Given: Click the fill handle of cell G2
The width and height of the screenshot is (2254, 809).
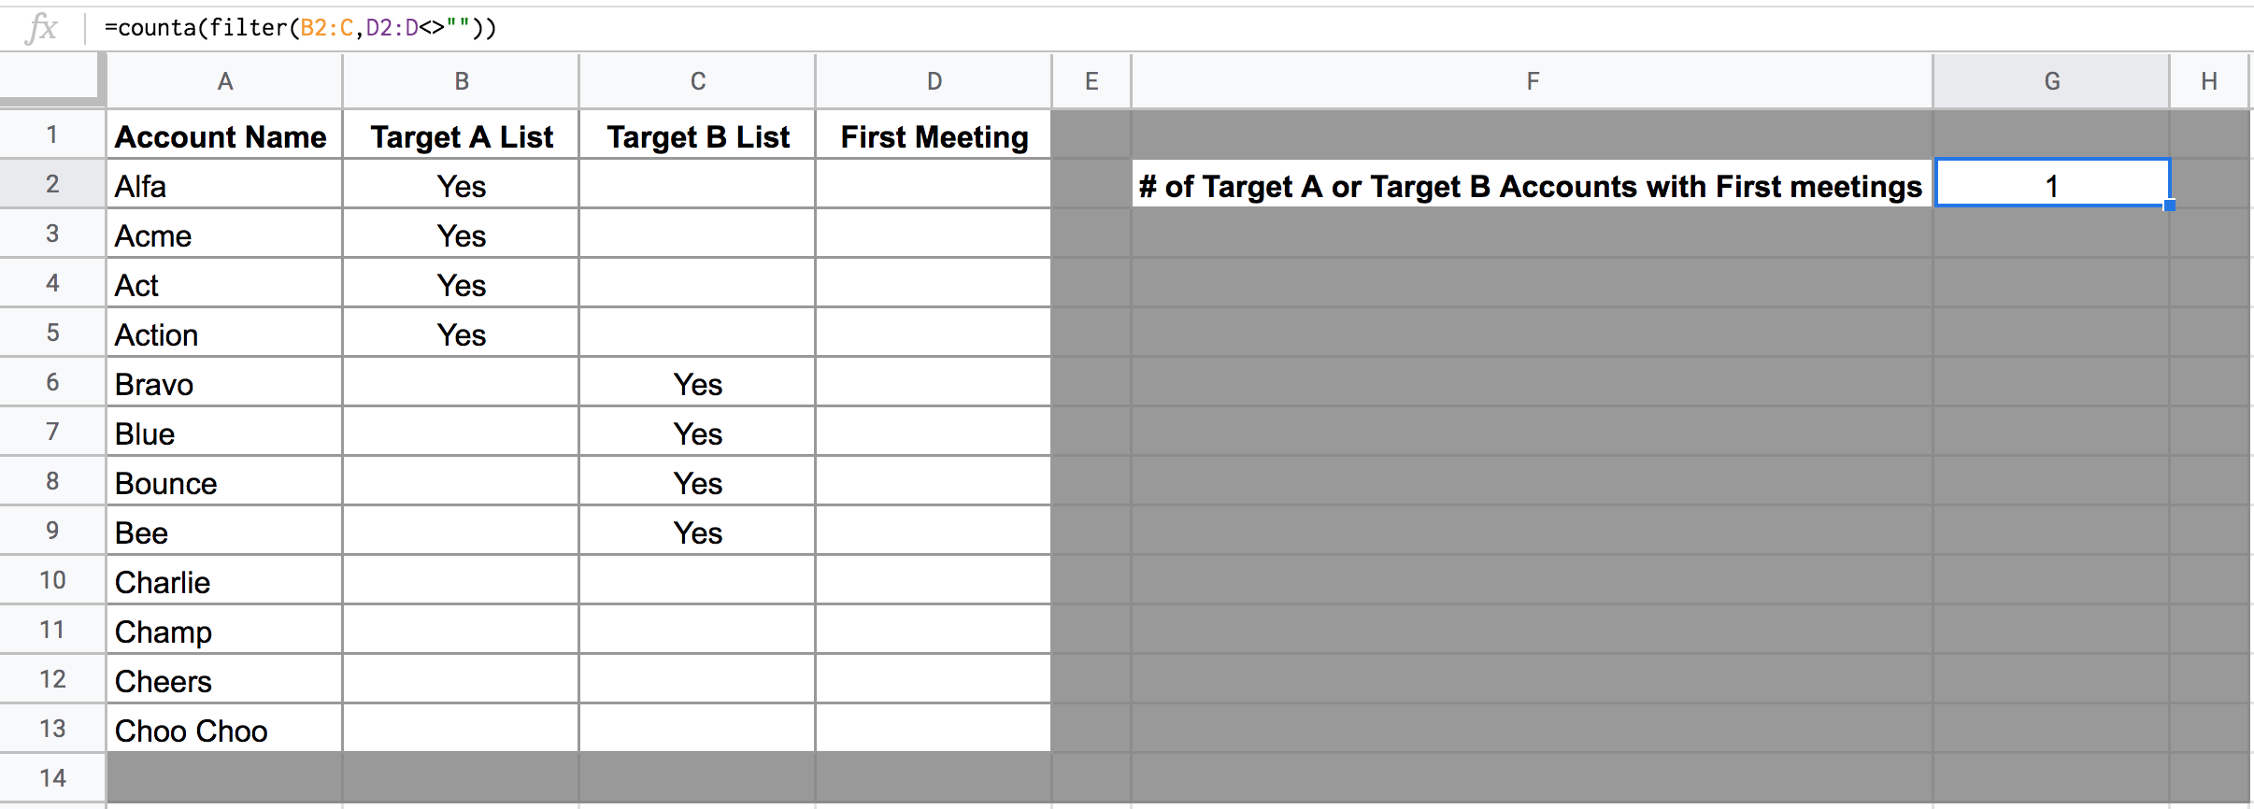Looking at the screenshot, I should pos(2169,206).
